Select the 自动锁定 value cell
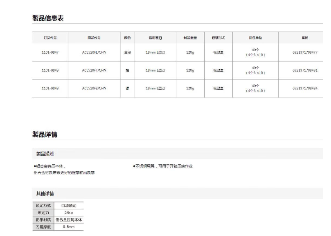The image size is (331, 236). [x=69, y=205]
